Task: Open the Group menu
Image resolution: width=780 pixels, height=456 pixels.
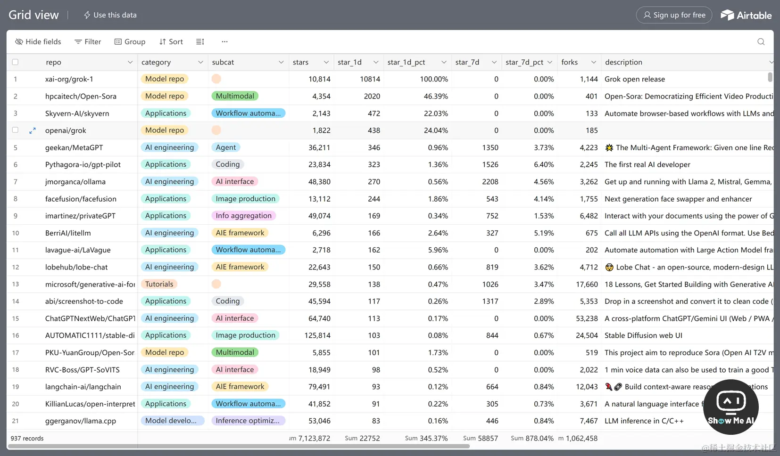Action: 130,42
